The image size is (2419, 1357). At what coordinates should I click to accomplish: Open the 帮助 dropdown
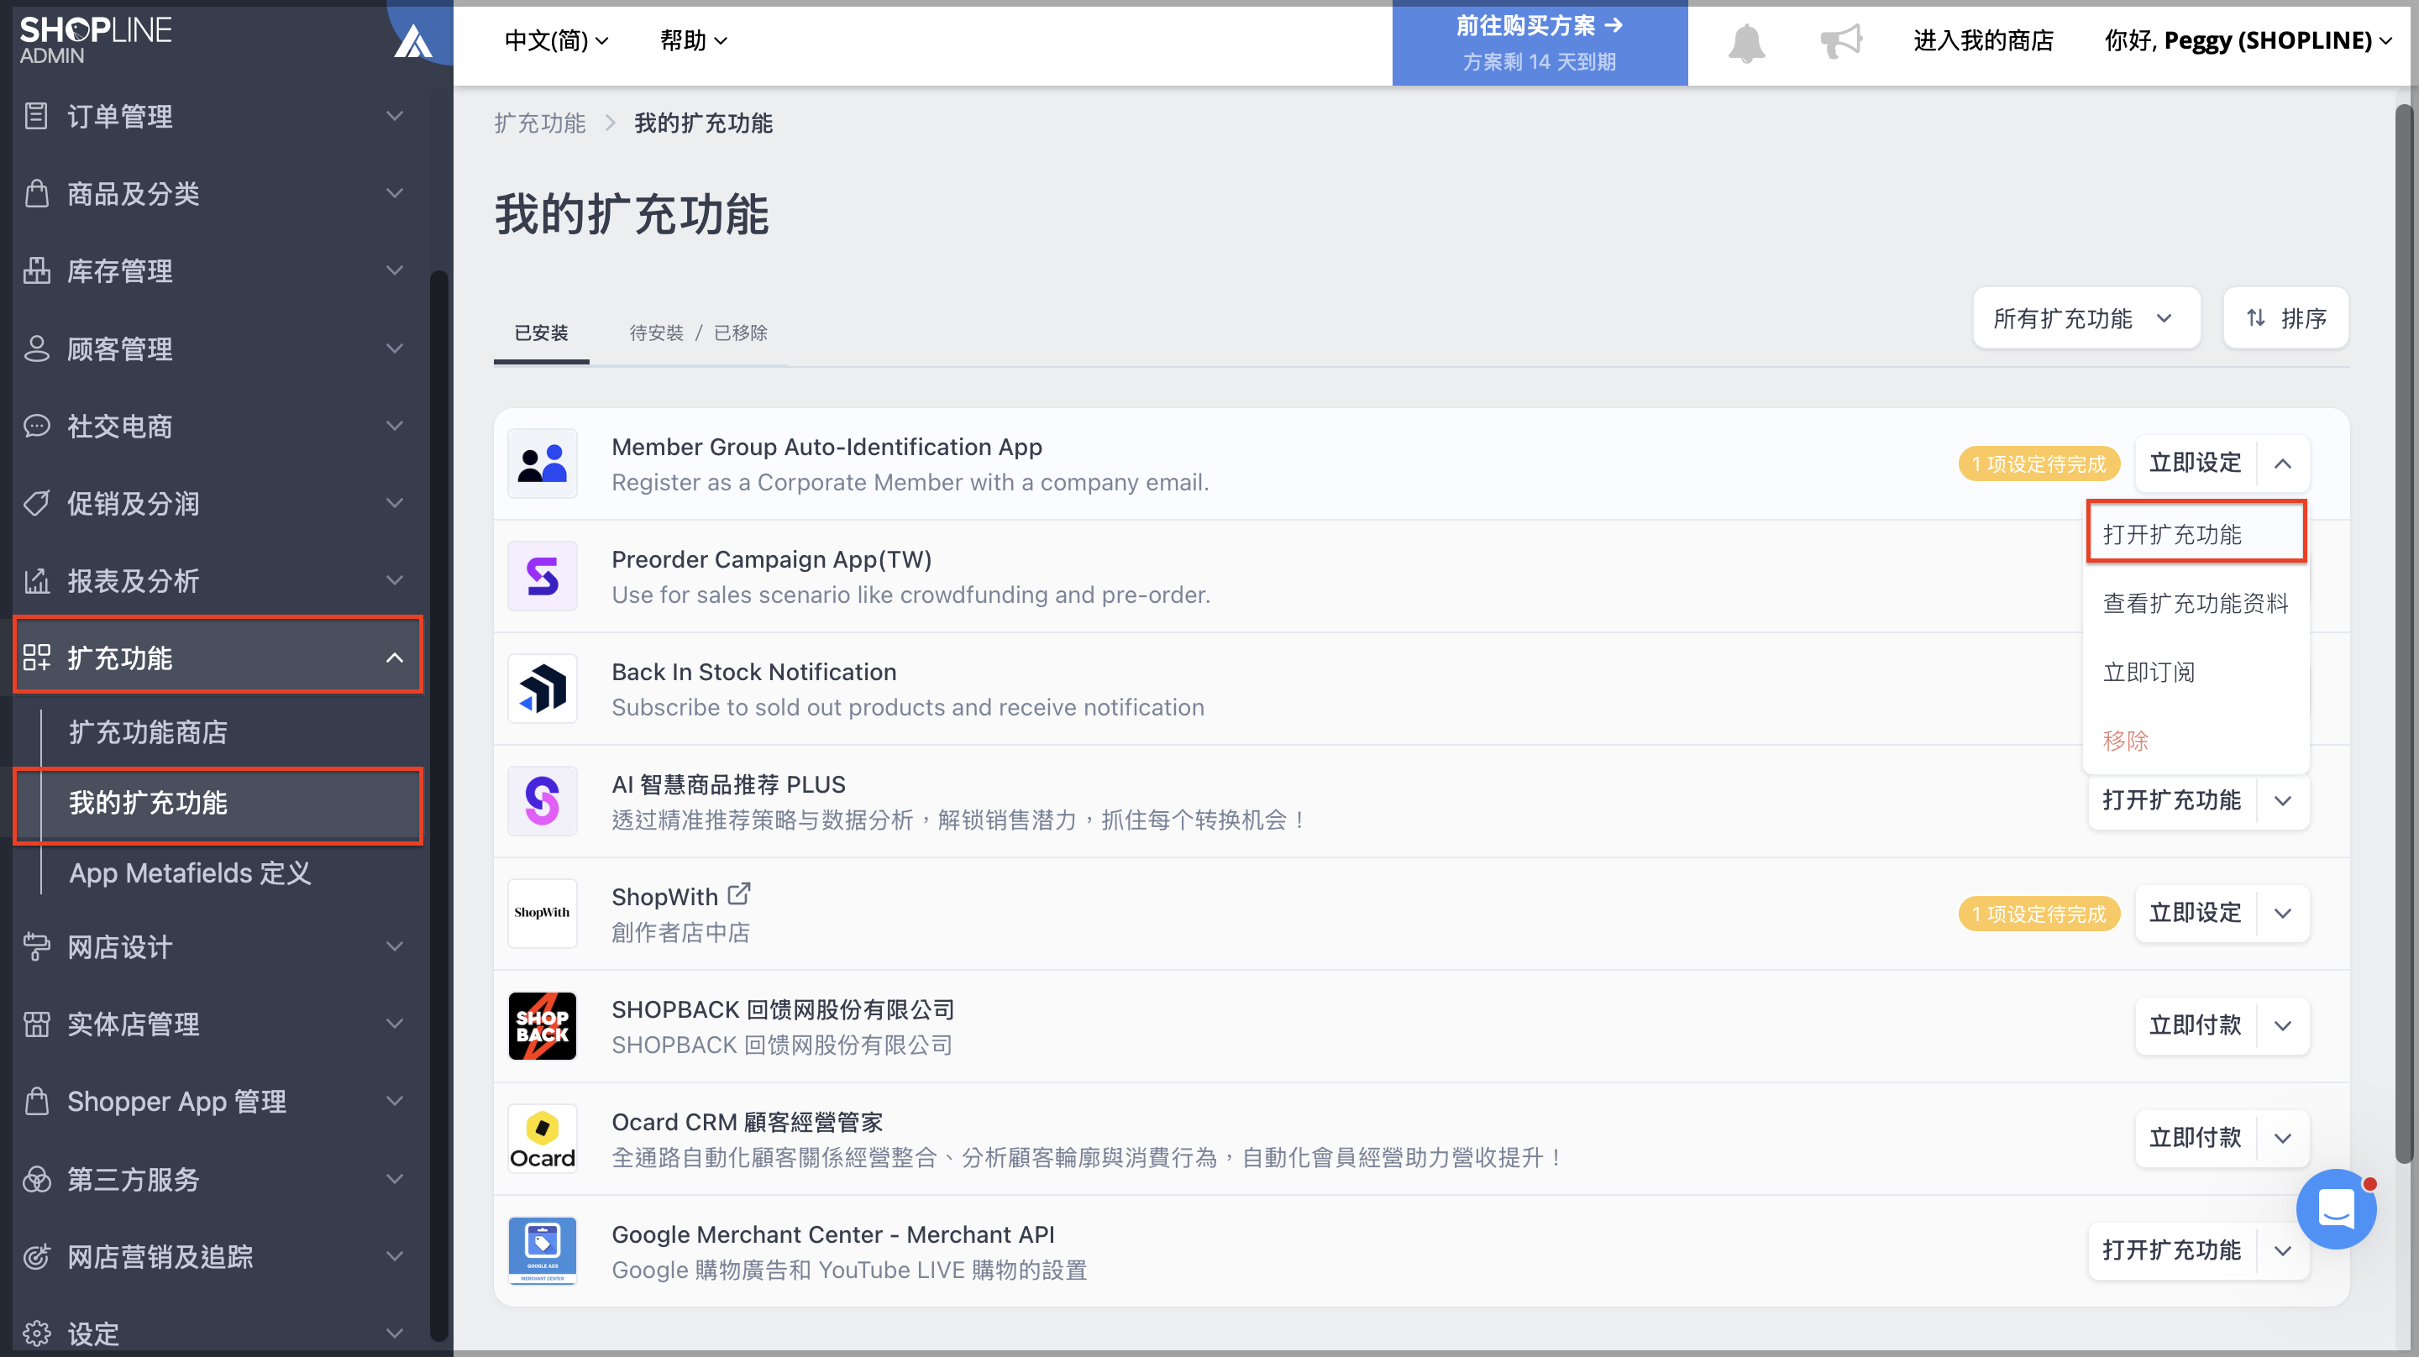693,40
